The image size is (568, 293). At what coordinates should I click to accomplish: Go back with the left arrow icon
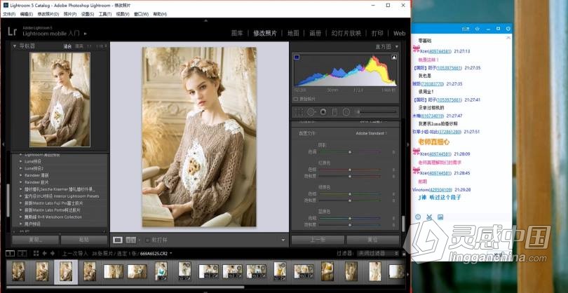pyautogui.click(x=45, y=253)
